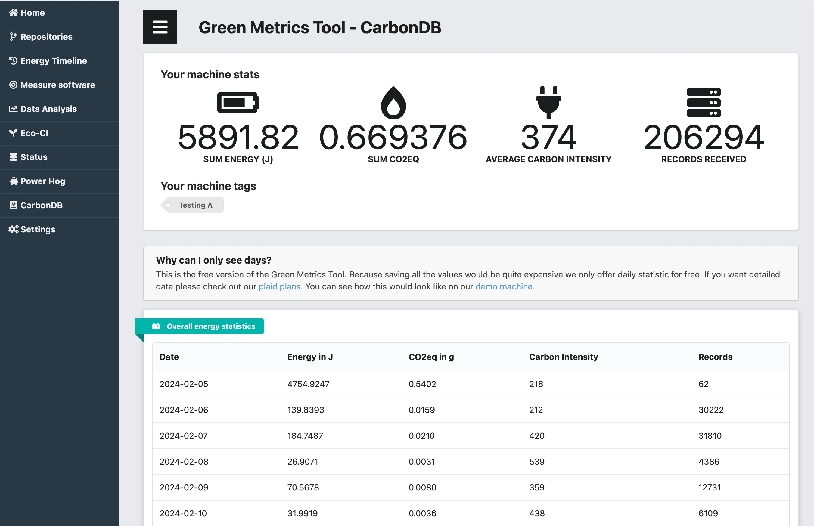Toggle the hamburger menu button
Viewport: 814px width, 526px height.
[160, 27]
